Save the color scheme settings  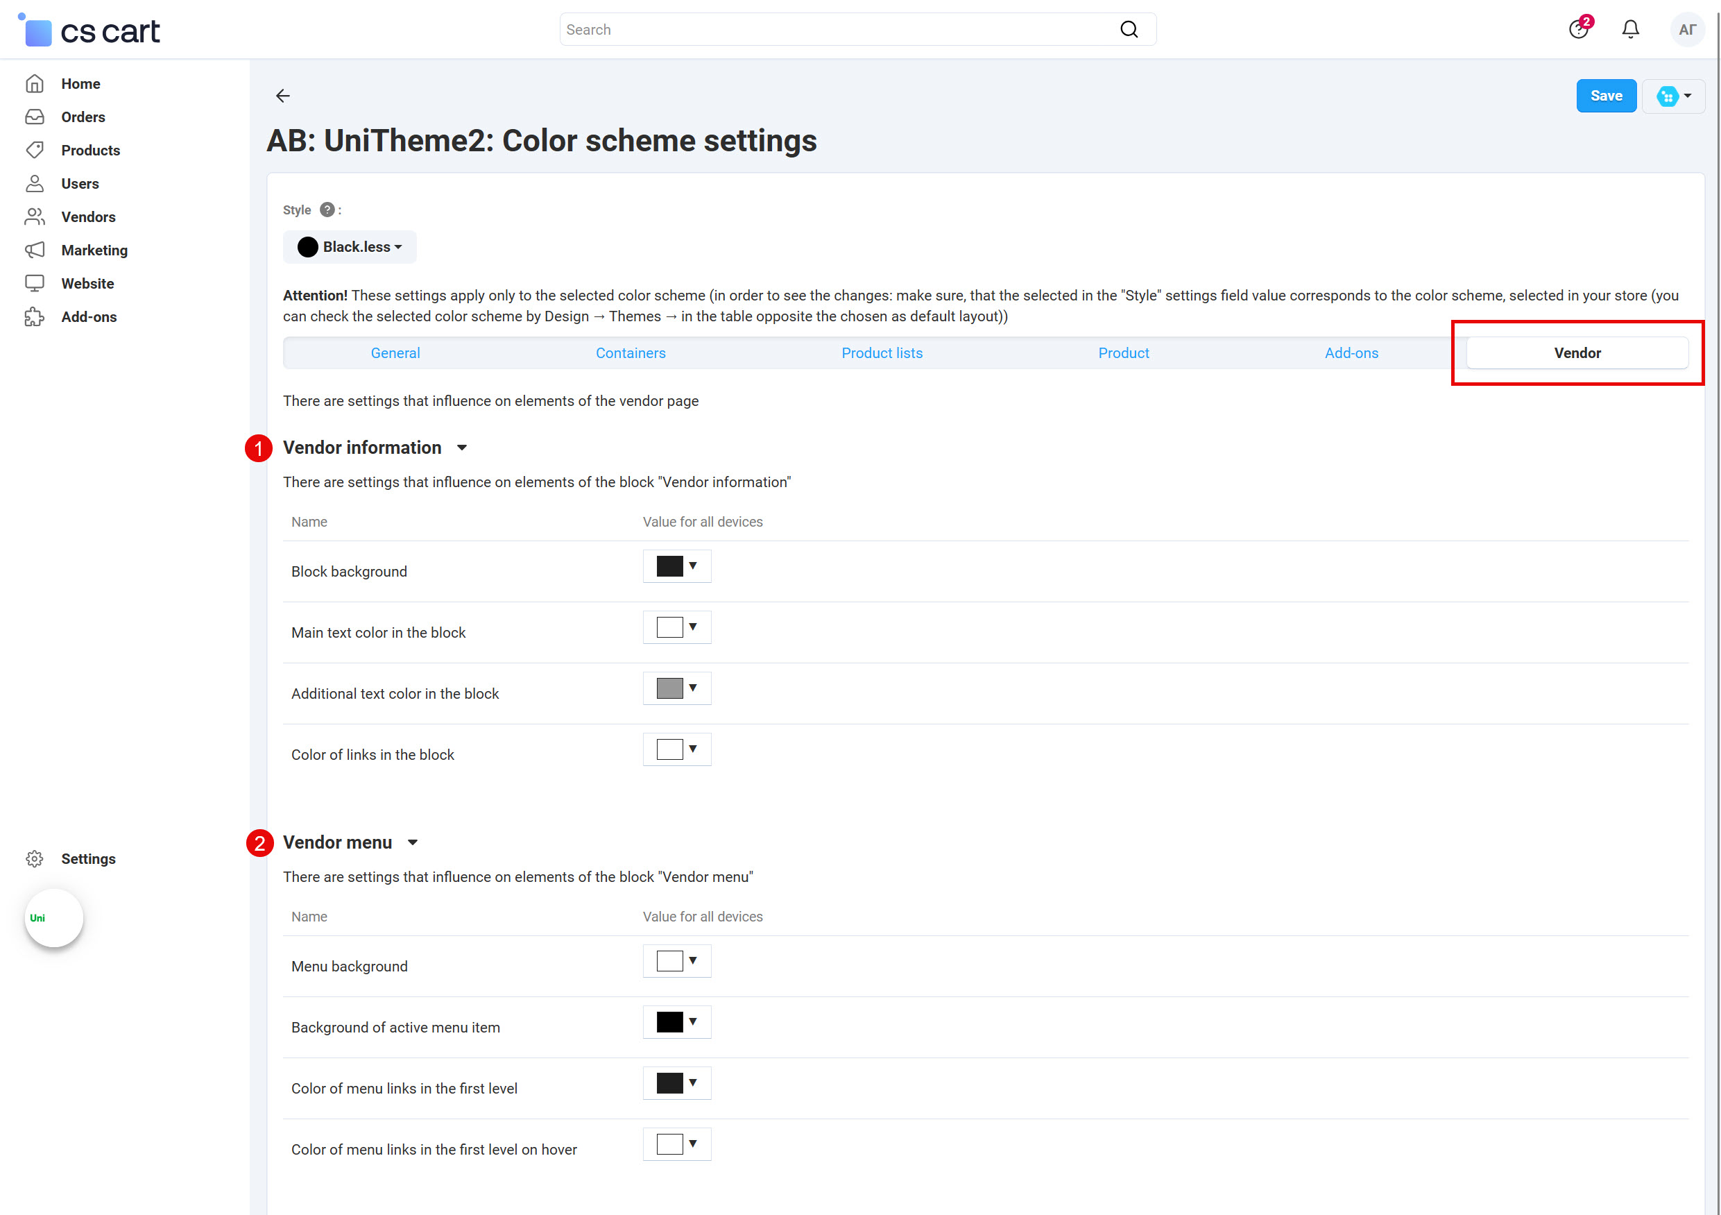[1607, 95]
